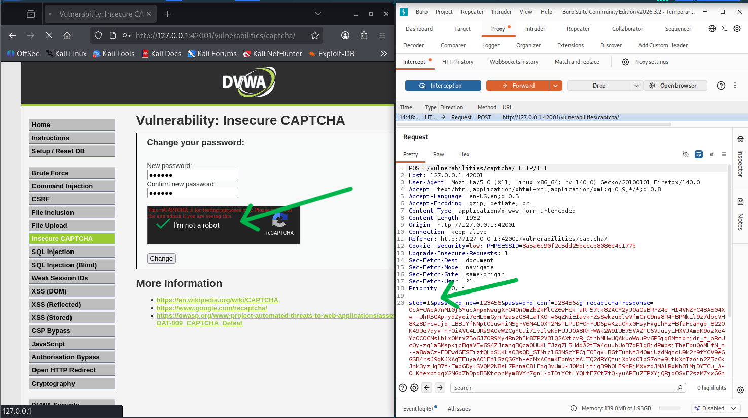Open Burp Proxy settings gear
The height and width of the screenshot is (418, 748).
tap(625, 62)
